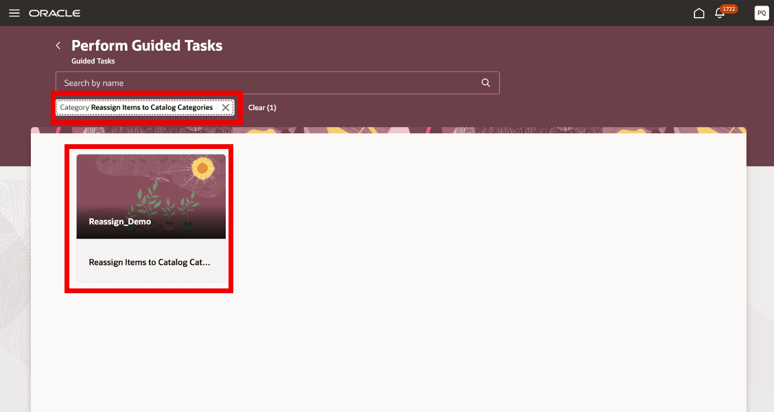Open the PQ profile avatar

pyautogui.click(x=761, y=12)
